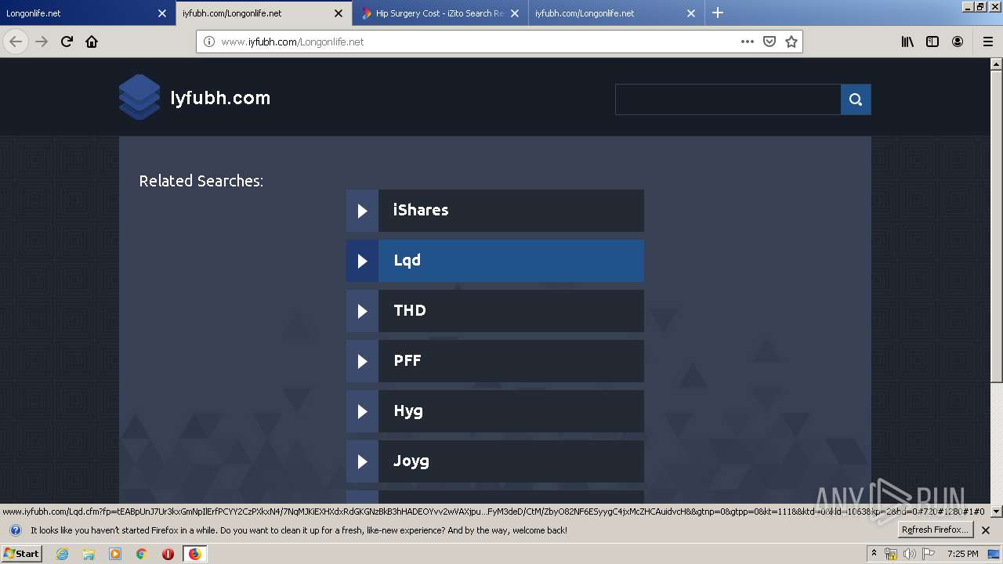
Task: Bookmark this page with the star
Action: 791,42
